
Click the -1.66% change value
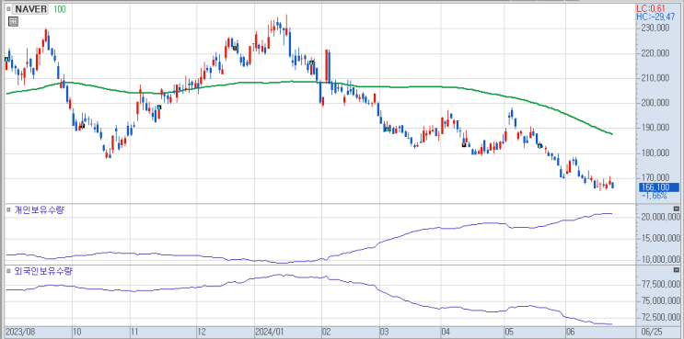tap(654, 196)
